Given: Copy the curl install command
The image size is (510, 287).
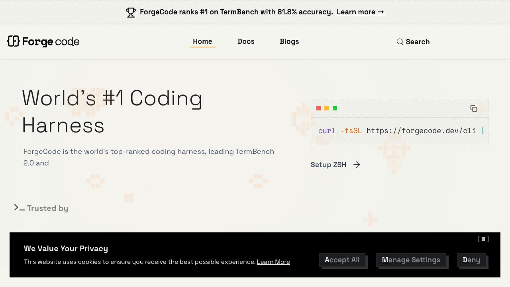Looking at the screenshot, I should 474,108.
